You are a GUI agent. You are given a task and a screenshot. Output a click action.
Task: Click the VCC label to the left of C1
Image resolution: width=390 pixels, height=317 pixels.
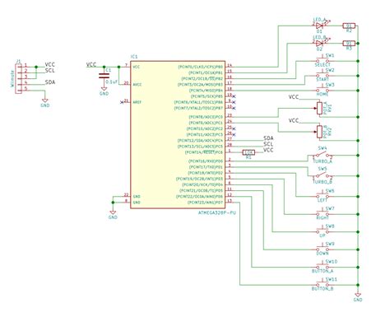pyautogui.click(x=91, y=65)
